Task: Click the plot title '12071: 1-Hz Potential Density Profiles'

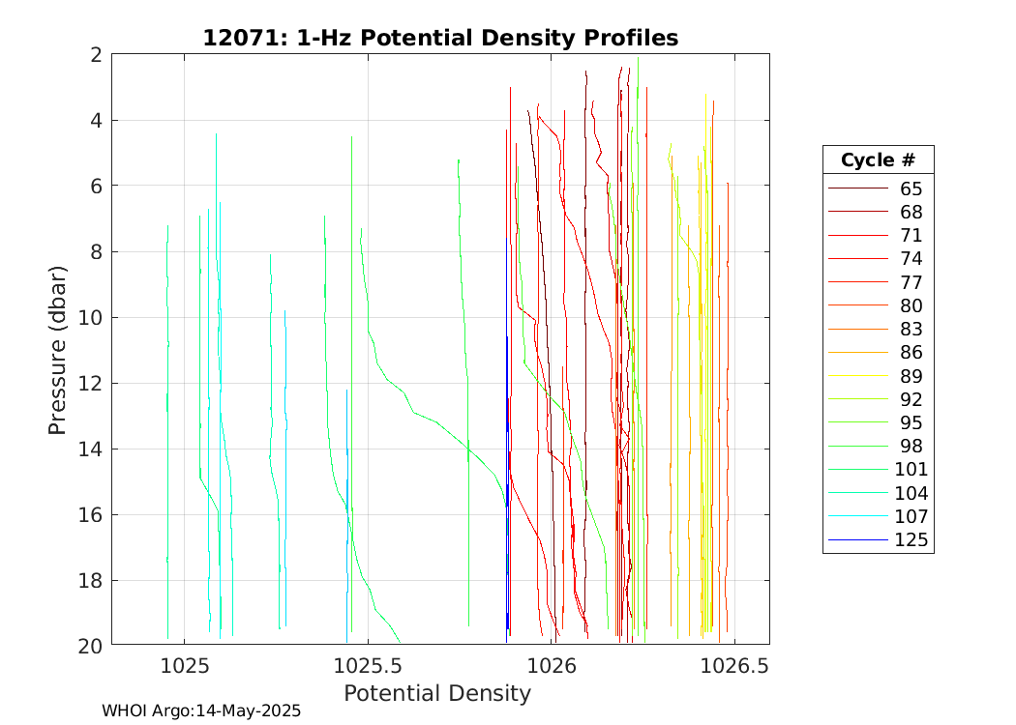Action: pyautogui.click(x=440, y=38)
